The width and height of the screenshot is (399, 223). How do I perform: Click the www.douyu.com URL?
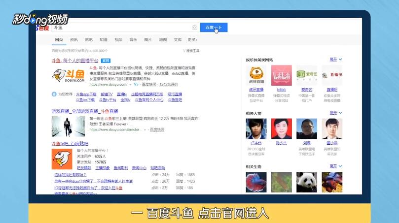[x=108, y=84]
